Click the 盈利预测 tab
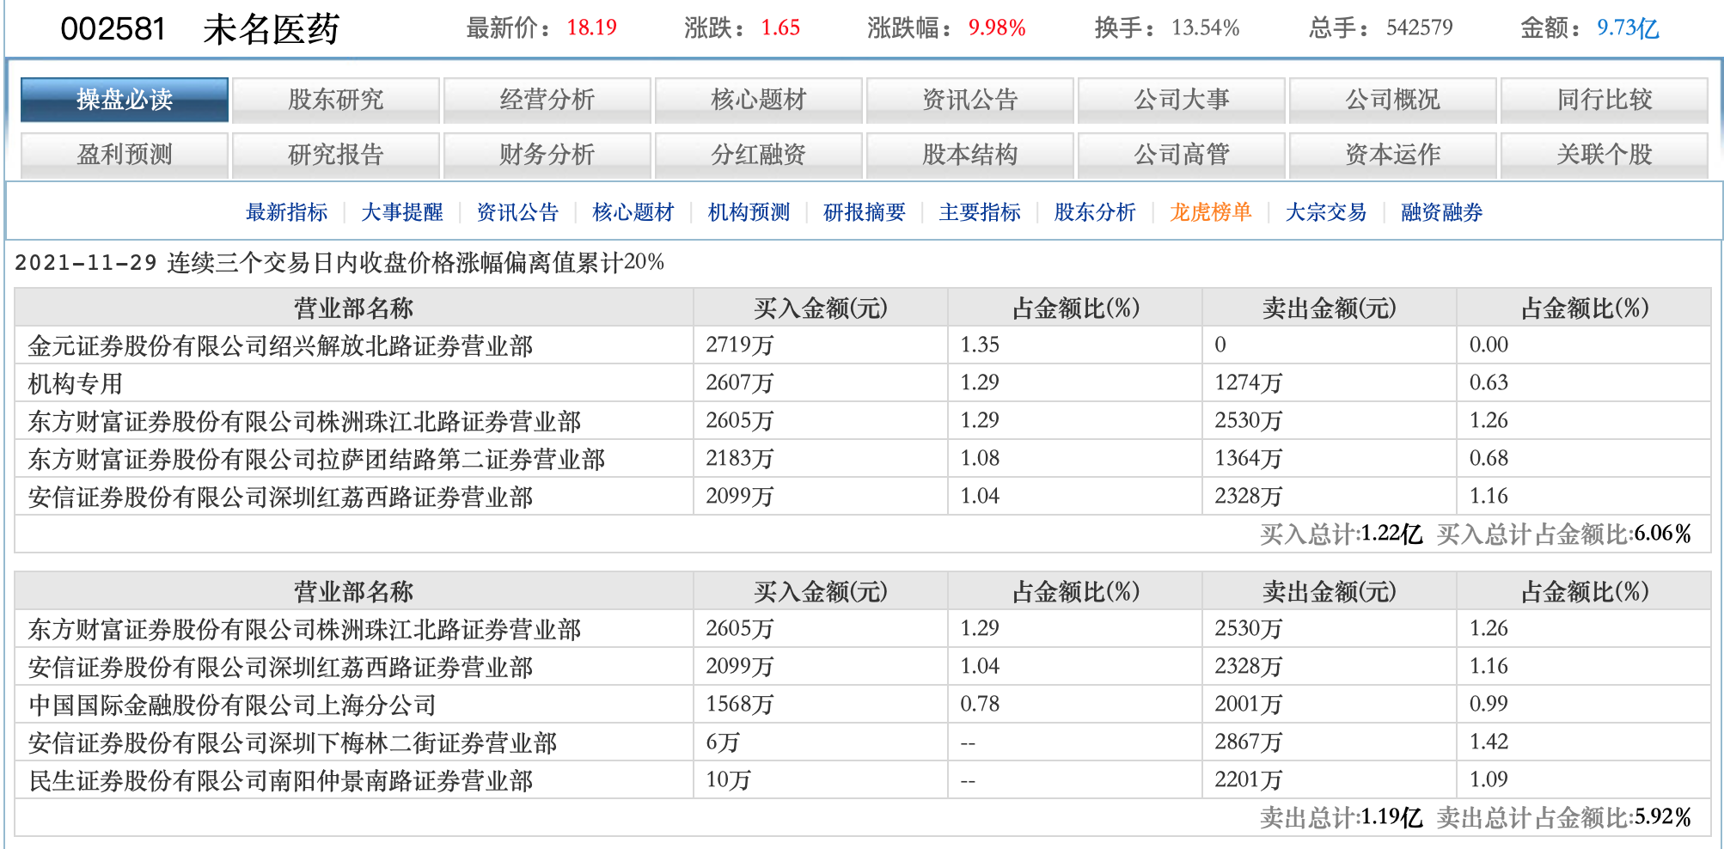 tap(125, 155)
